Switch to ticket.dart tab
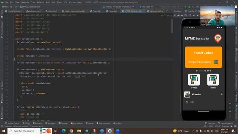The width and height of the screenshot is (238, 134). [x=97, y=11]
